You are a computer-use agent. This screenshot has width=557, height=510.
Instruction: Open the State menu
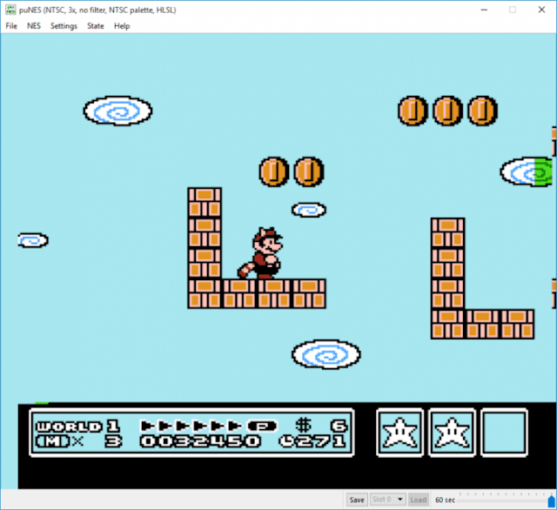[x=96, y=26]
